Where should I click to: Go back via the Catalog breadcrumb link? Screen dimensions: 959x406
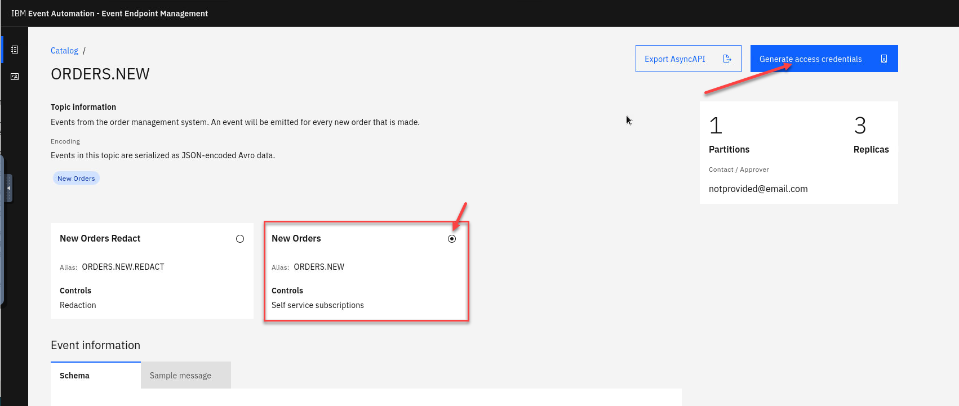(x=64, y=51)
